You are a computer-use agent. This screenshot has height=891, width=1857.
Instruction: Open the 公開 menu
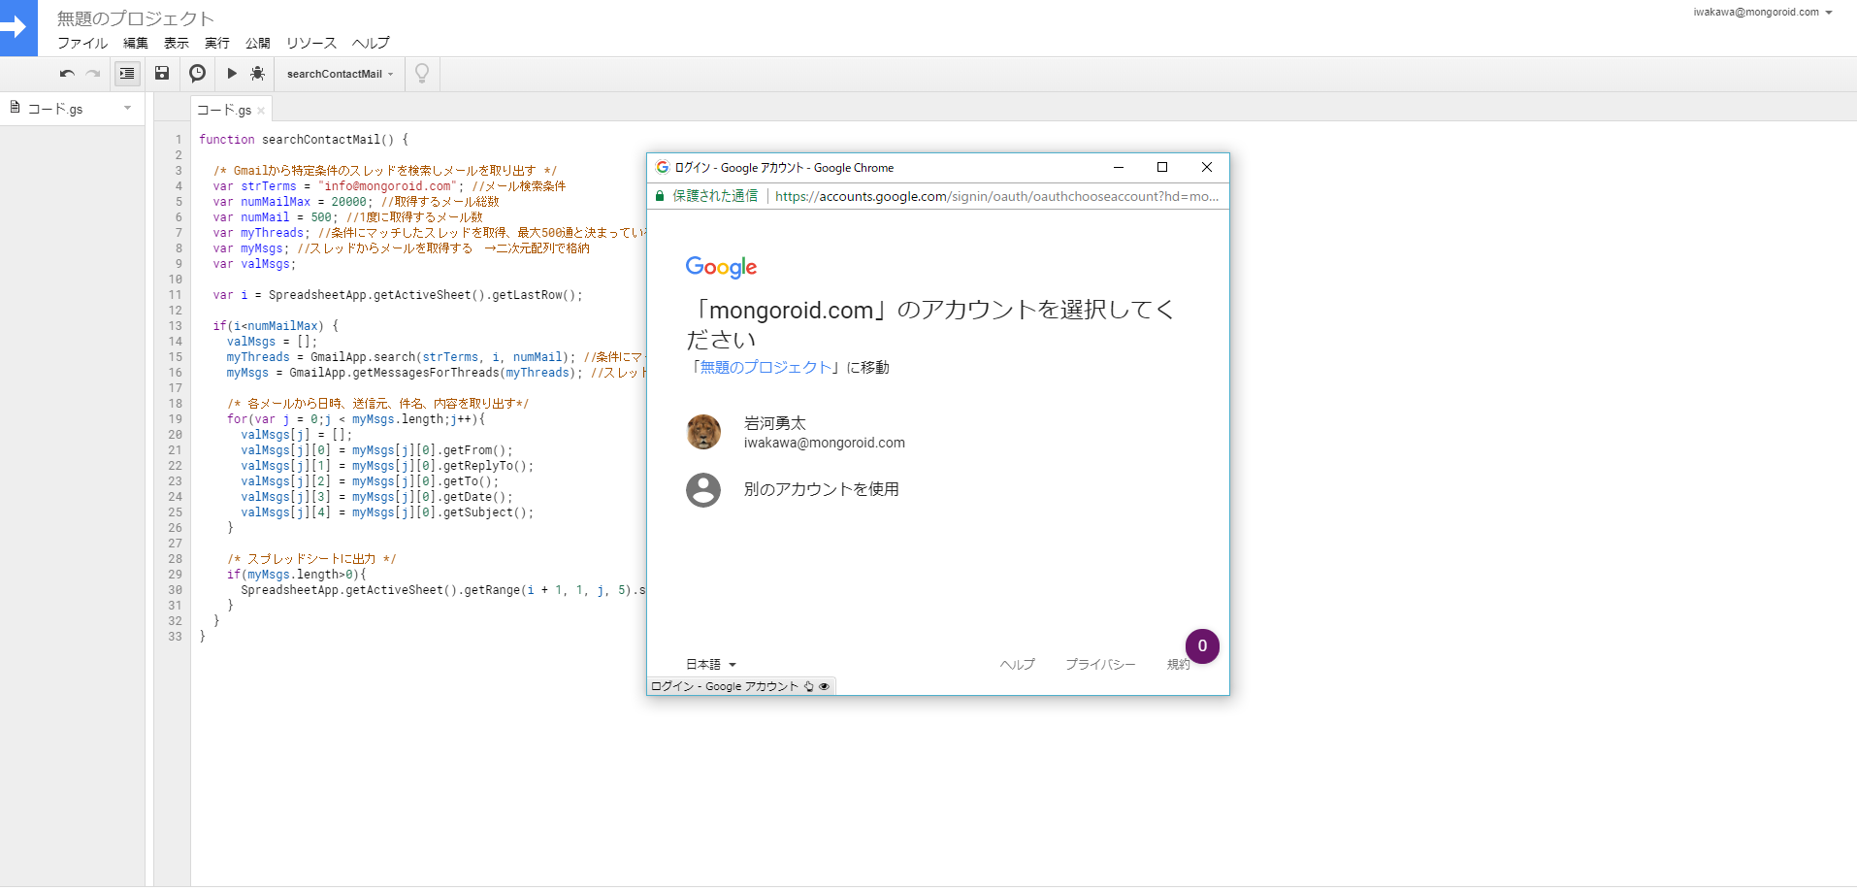click(258, 44)
